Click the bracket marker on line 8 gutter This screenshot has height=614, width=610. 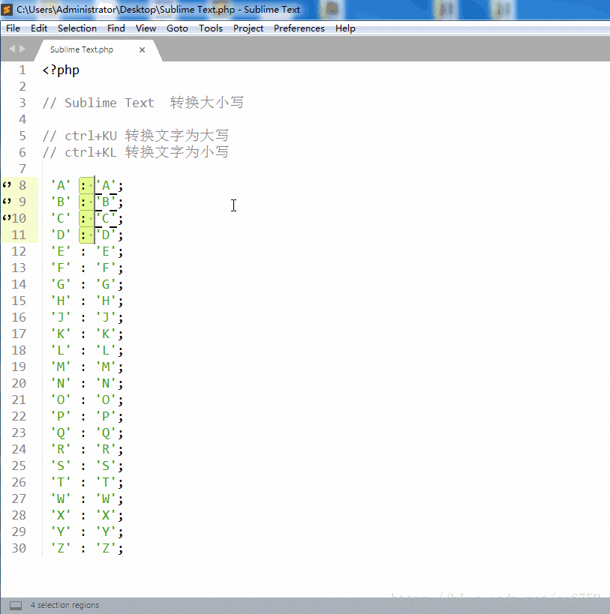(7, 185)
